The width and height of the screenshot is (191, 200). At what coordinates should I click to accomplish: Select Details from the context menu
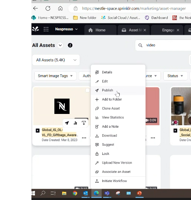(x=118, y=72)
